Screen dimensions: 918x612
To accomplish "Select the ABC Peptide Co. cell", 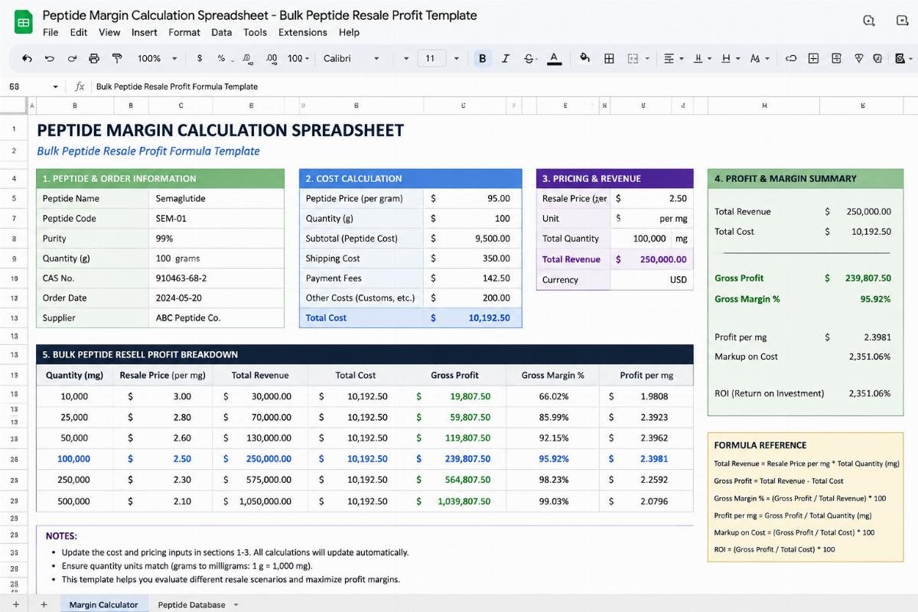I will 216,317.
